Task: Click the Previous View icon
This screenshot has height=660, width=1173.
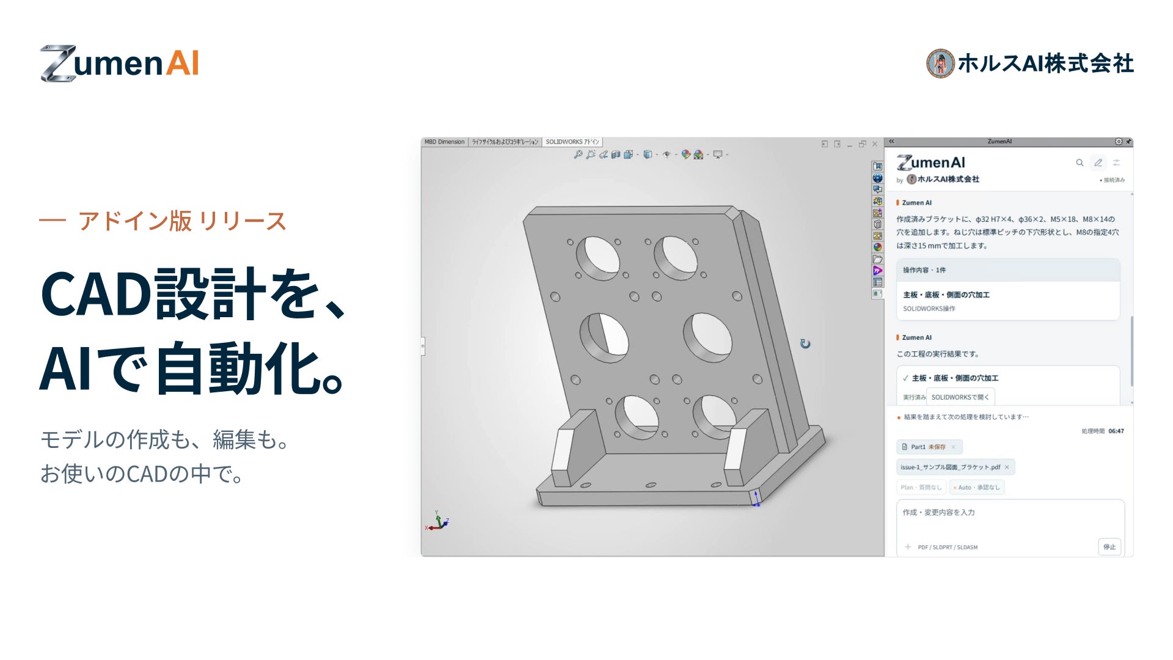Action: 604,155
